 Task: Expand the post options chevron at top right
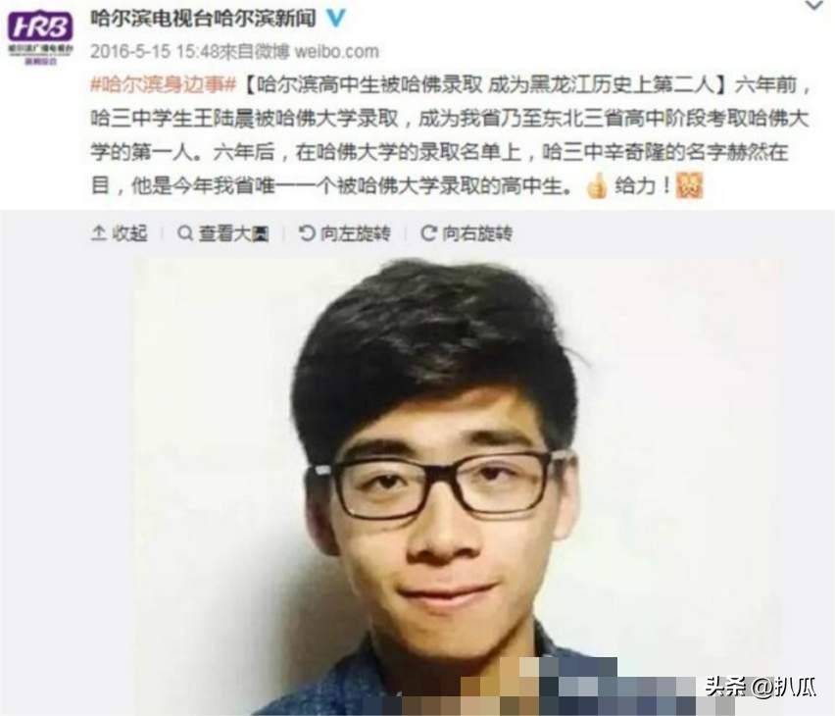[x=813, y=5]
